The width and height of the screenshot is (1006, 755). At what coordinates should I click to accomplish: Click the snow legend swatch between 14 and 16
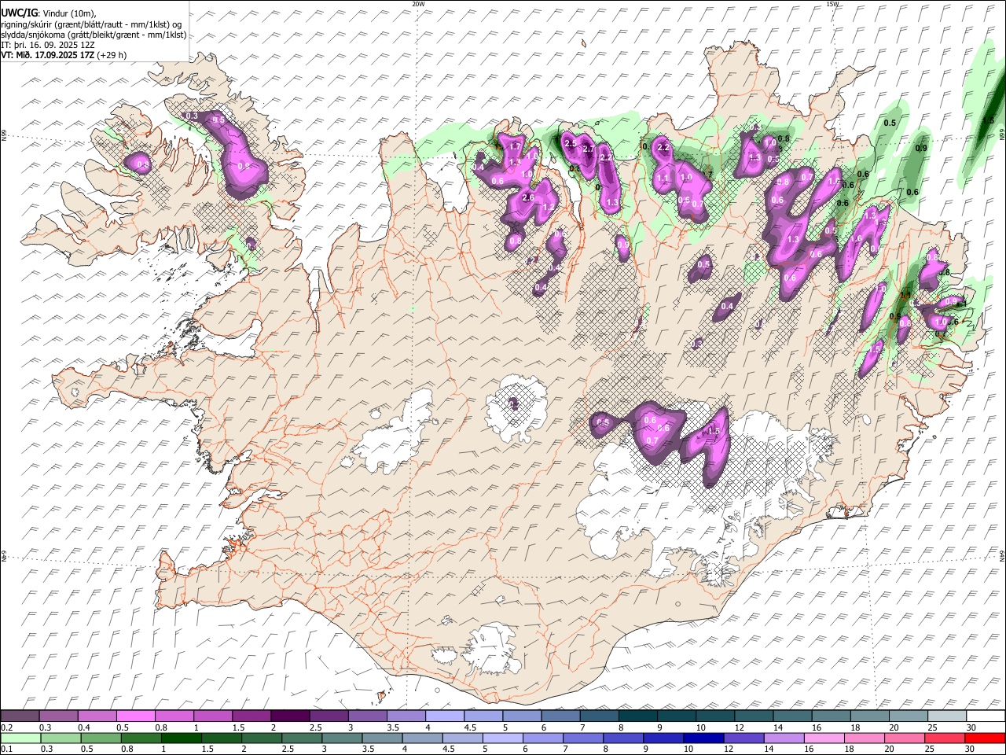point(791,716)
